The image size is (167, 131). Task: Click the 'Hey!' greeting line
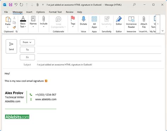point(7,73)
